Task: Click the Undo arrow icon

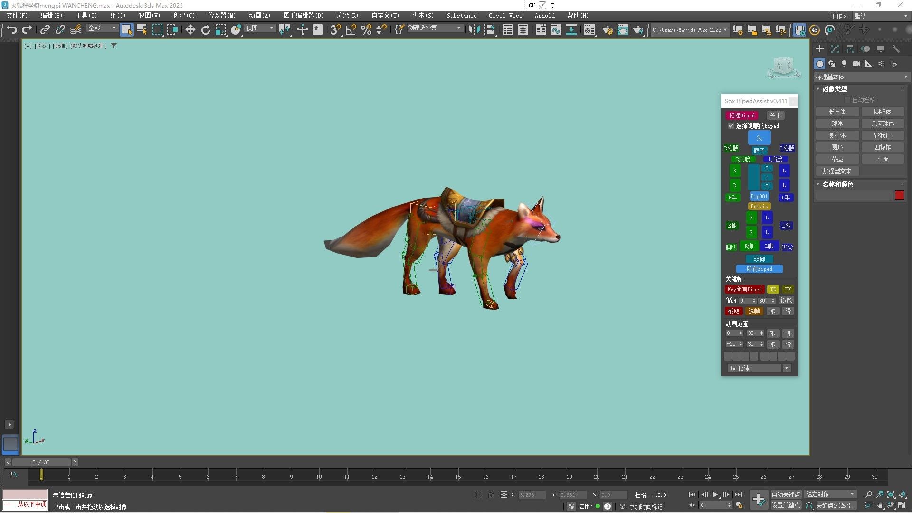Action: (x=12, y=29)
